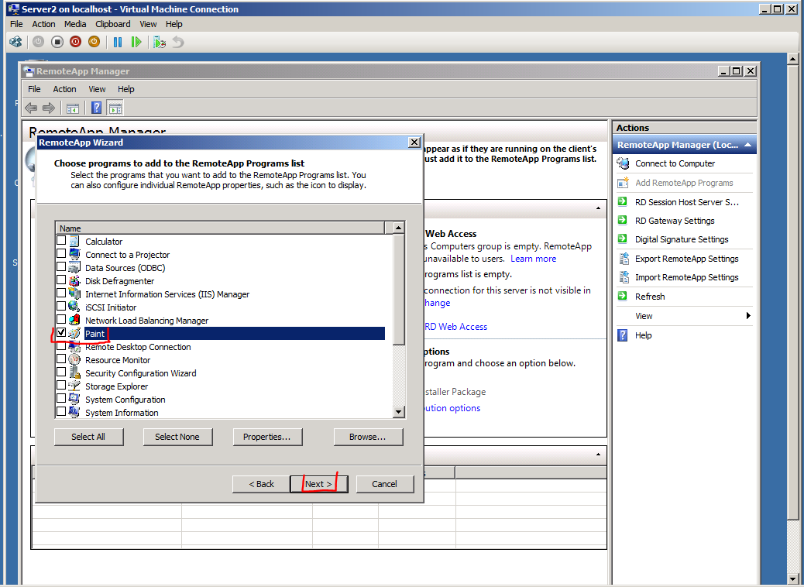804x587 pixels.
Task: Check the iSCSI Initiator checkbox
Action: coord(61,307)
